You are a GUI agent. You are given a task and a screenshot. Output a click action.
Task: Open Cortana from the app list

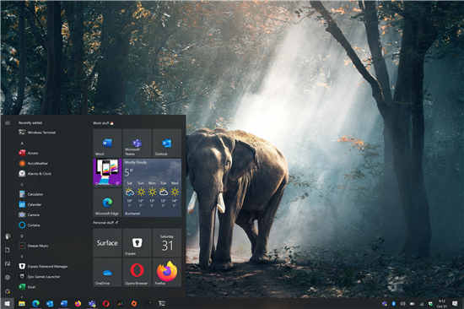pyautogui.click(x=30, y=225)
